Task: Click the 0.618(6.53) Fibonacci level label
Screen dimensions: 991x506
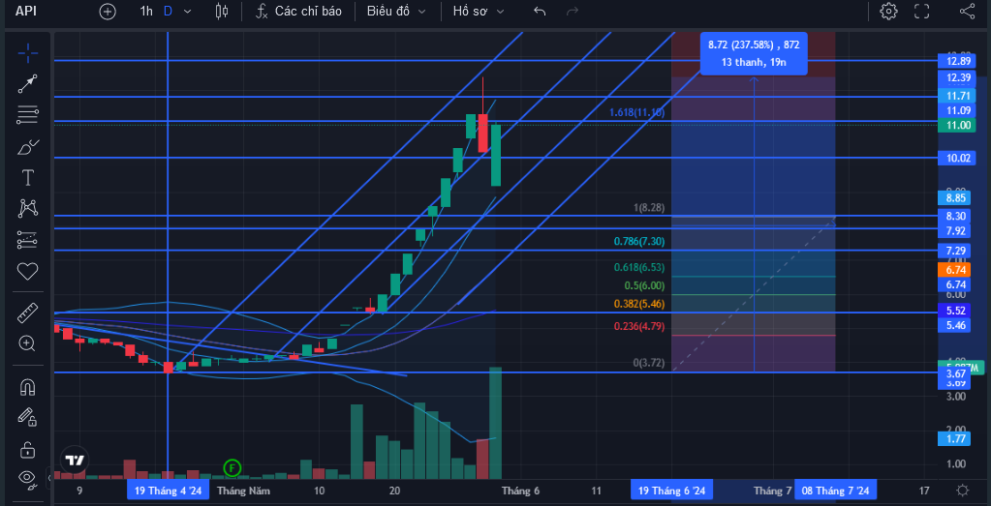Action: 639,267
